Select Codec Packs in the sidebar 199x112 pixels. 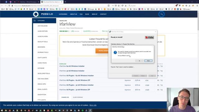[x=42, y=63]
